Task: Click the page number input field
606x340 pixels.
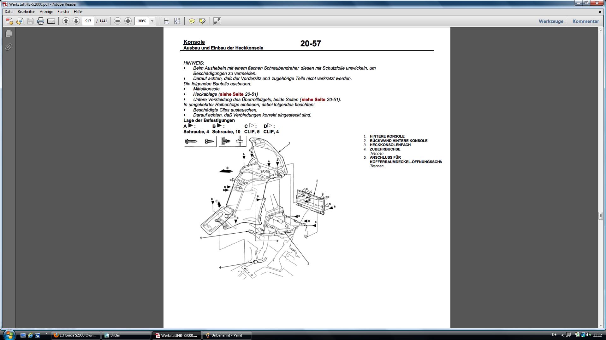Action: (x=88, y=21)
